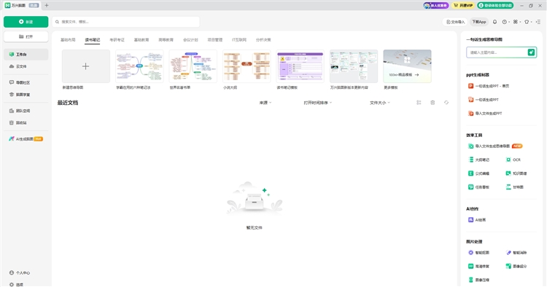Open notifications bell icon
The width and height of the screenshot is (547, 287).
tap(494, 22)
